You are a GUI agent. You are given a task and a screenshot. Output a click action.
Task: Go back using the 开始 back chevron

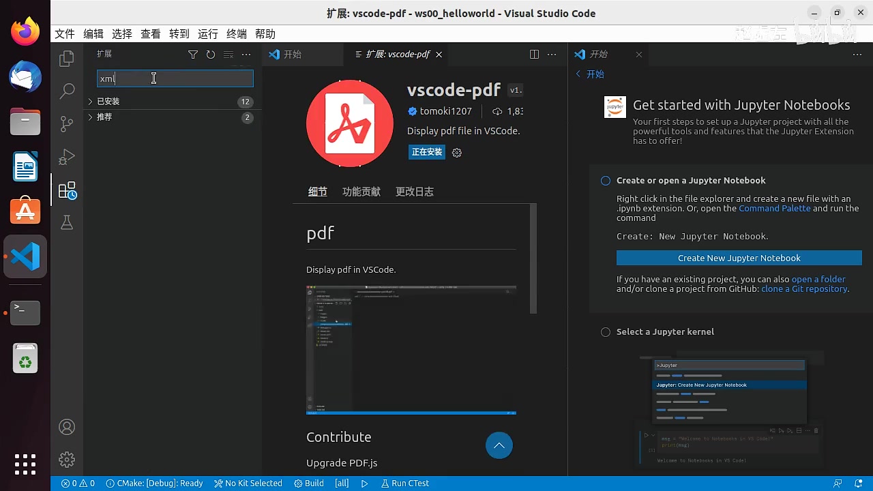pyautogui.click(x=578, y=74)
